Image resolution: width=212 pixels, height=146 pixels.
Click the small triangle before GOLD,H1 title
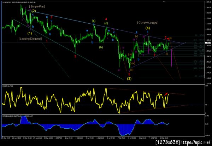pyautogui.click(x=3, y=2)
